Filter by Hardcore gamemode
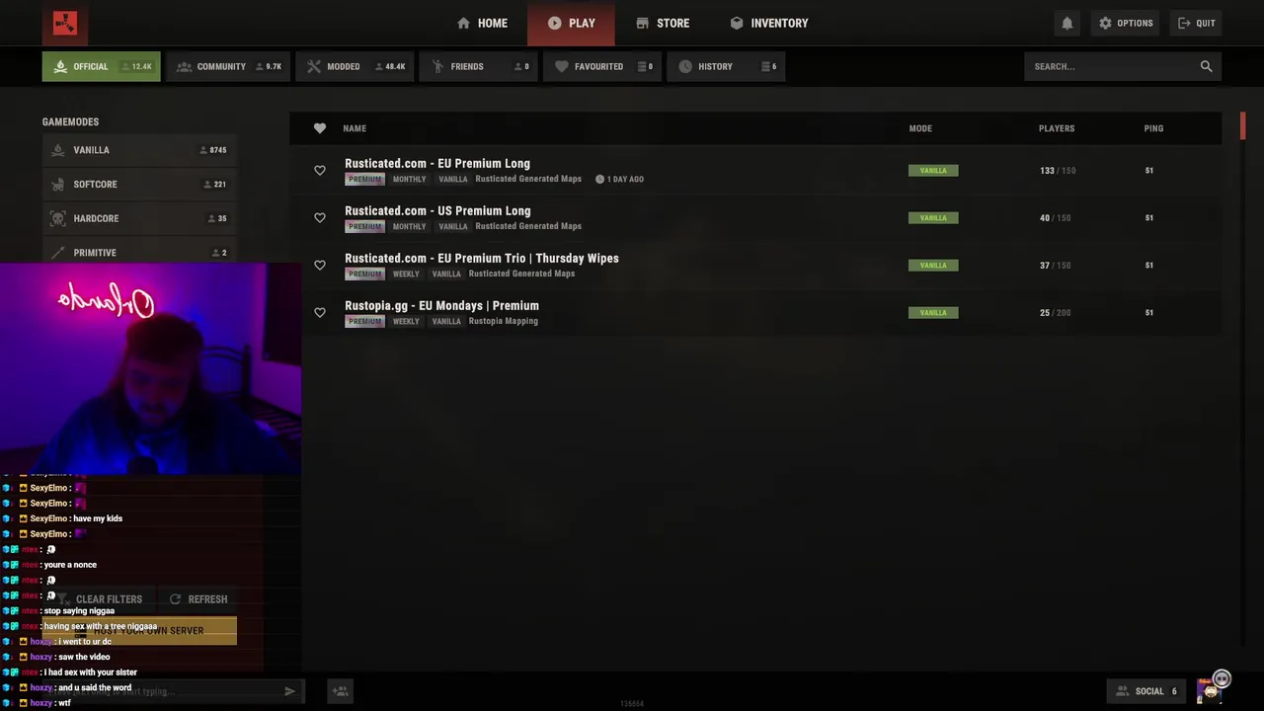The height and width of the screenshot is (711, 1264). [139, 218]
